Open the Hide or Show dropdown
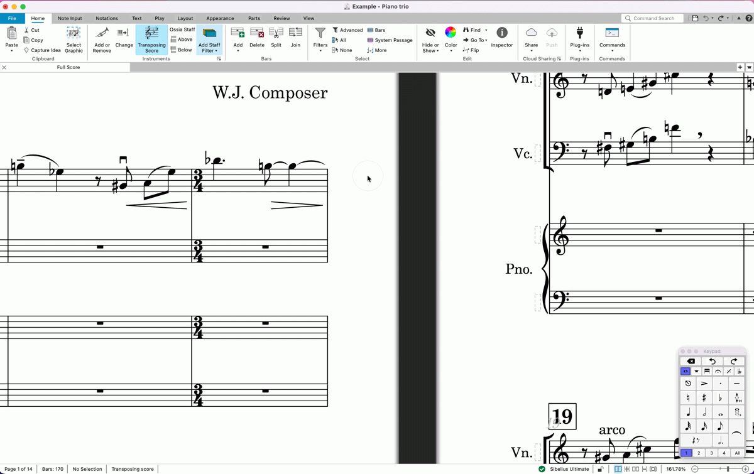Viewport: 754px width, 474px height. tap(430, 39)
